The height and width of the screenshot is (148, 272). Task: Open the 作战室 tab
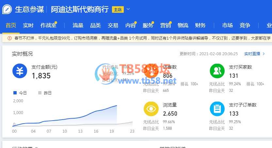point(47,25)
